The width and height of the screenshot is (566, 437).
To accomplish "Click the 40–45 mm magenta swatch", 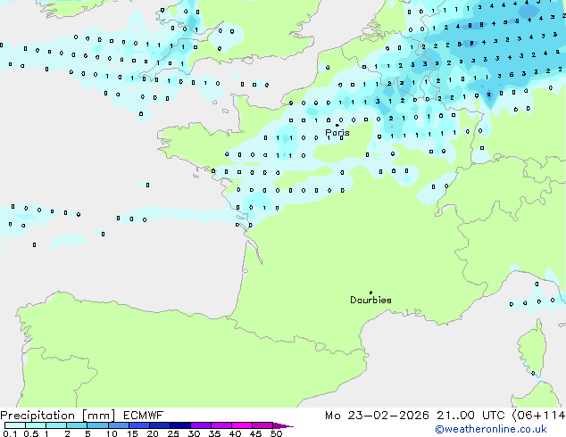I will (242, 425).
